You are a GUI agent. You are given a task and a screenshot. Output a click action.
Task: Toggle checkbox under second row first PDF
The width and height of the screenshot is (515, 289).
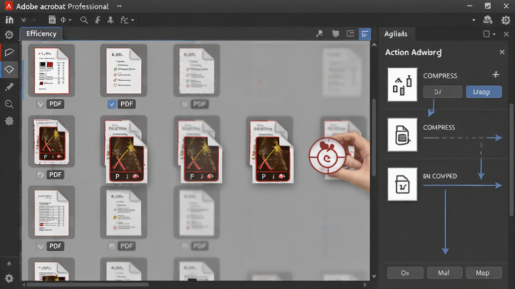tap(40, 175)
